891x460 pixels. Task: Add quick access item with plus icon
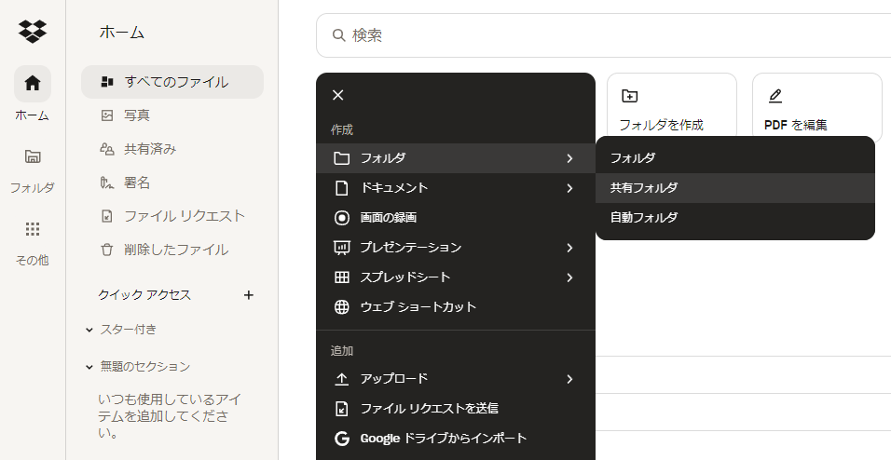[x=249, y=295]
